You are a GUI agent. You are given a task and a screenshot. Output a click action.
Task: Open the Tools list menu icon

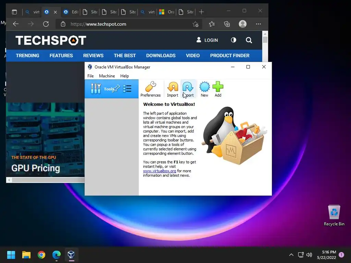127,89
